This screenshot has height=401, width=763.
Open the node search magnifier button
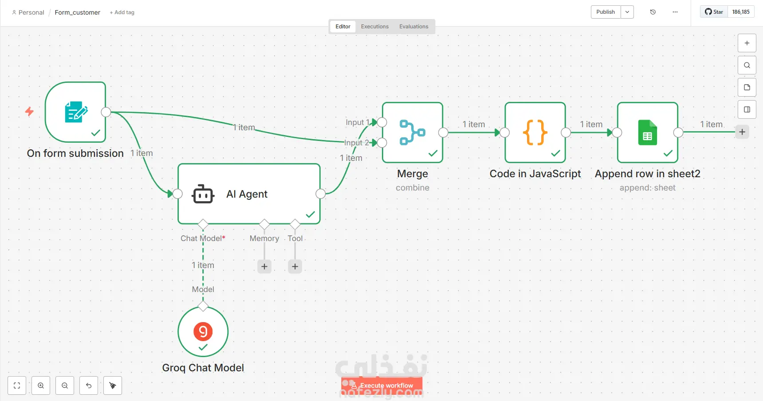(x=747, y=65)
